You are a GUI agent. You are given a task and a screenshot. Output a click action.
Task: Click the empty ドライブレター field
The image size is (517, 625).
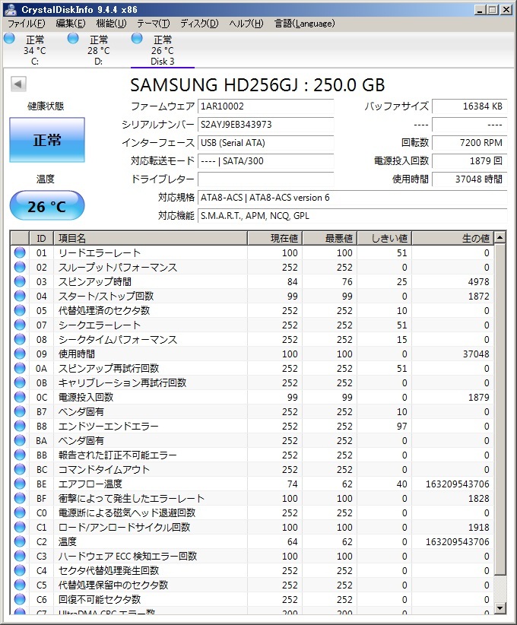[x=265, y=179]
